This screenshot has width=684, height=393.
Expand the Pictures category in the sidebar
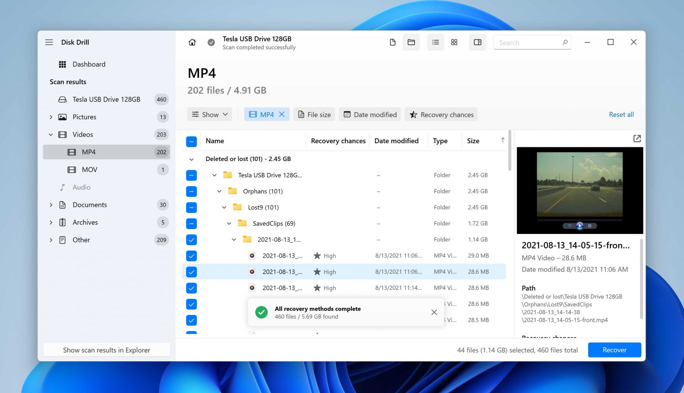51,117
